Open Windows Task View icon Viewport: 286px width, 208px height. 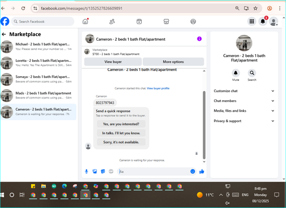[x=22, y=195]
